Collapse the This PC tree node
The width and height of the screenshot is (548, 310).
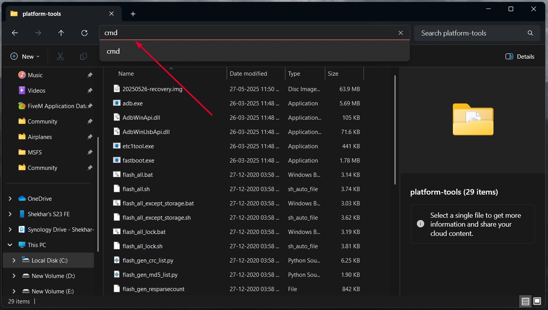[10, 245]
